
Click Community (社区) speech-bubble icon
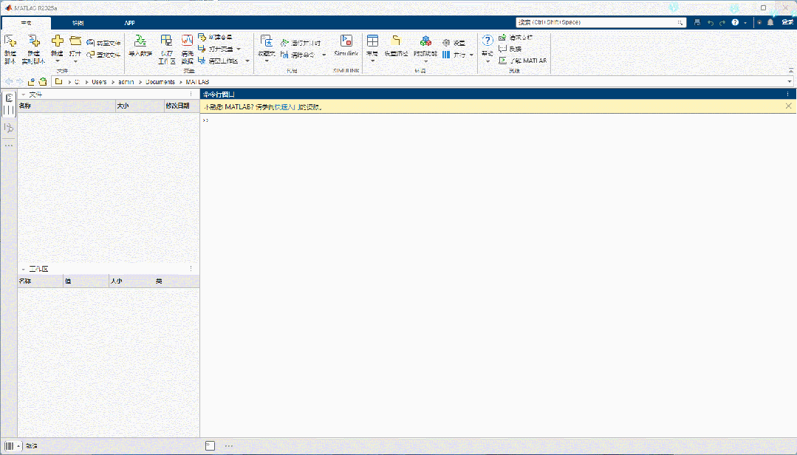[x=502, y=49]
